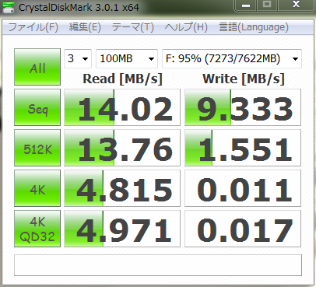Click the CrystalDiskMark title bar icon

(9, 7)
